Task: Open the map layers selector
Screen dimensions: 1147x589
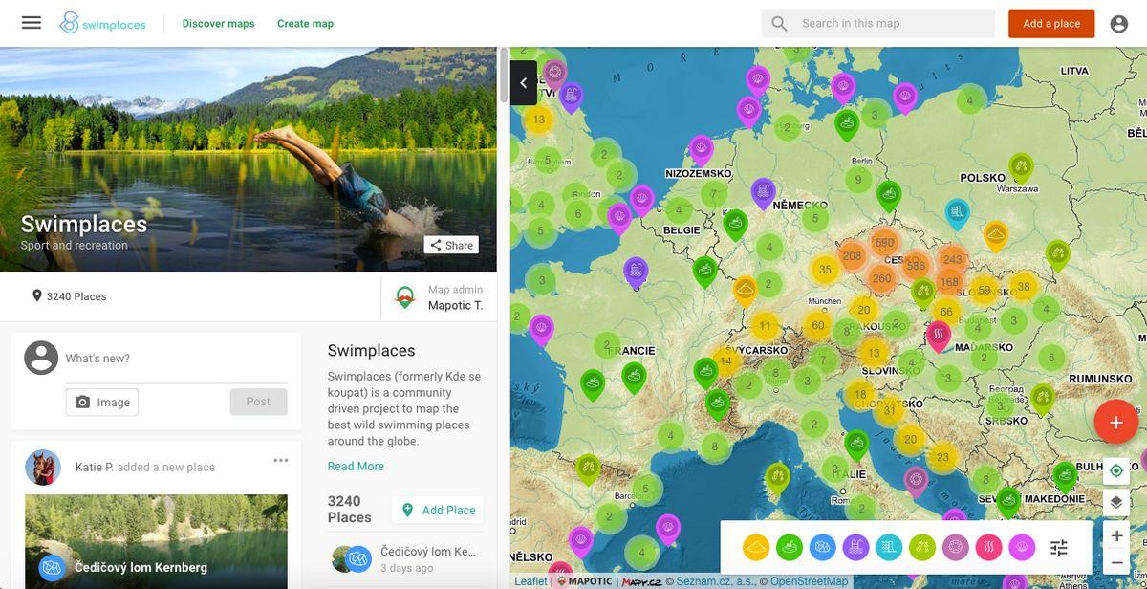Action: click(x=1116, y=502)
